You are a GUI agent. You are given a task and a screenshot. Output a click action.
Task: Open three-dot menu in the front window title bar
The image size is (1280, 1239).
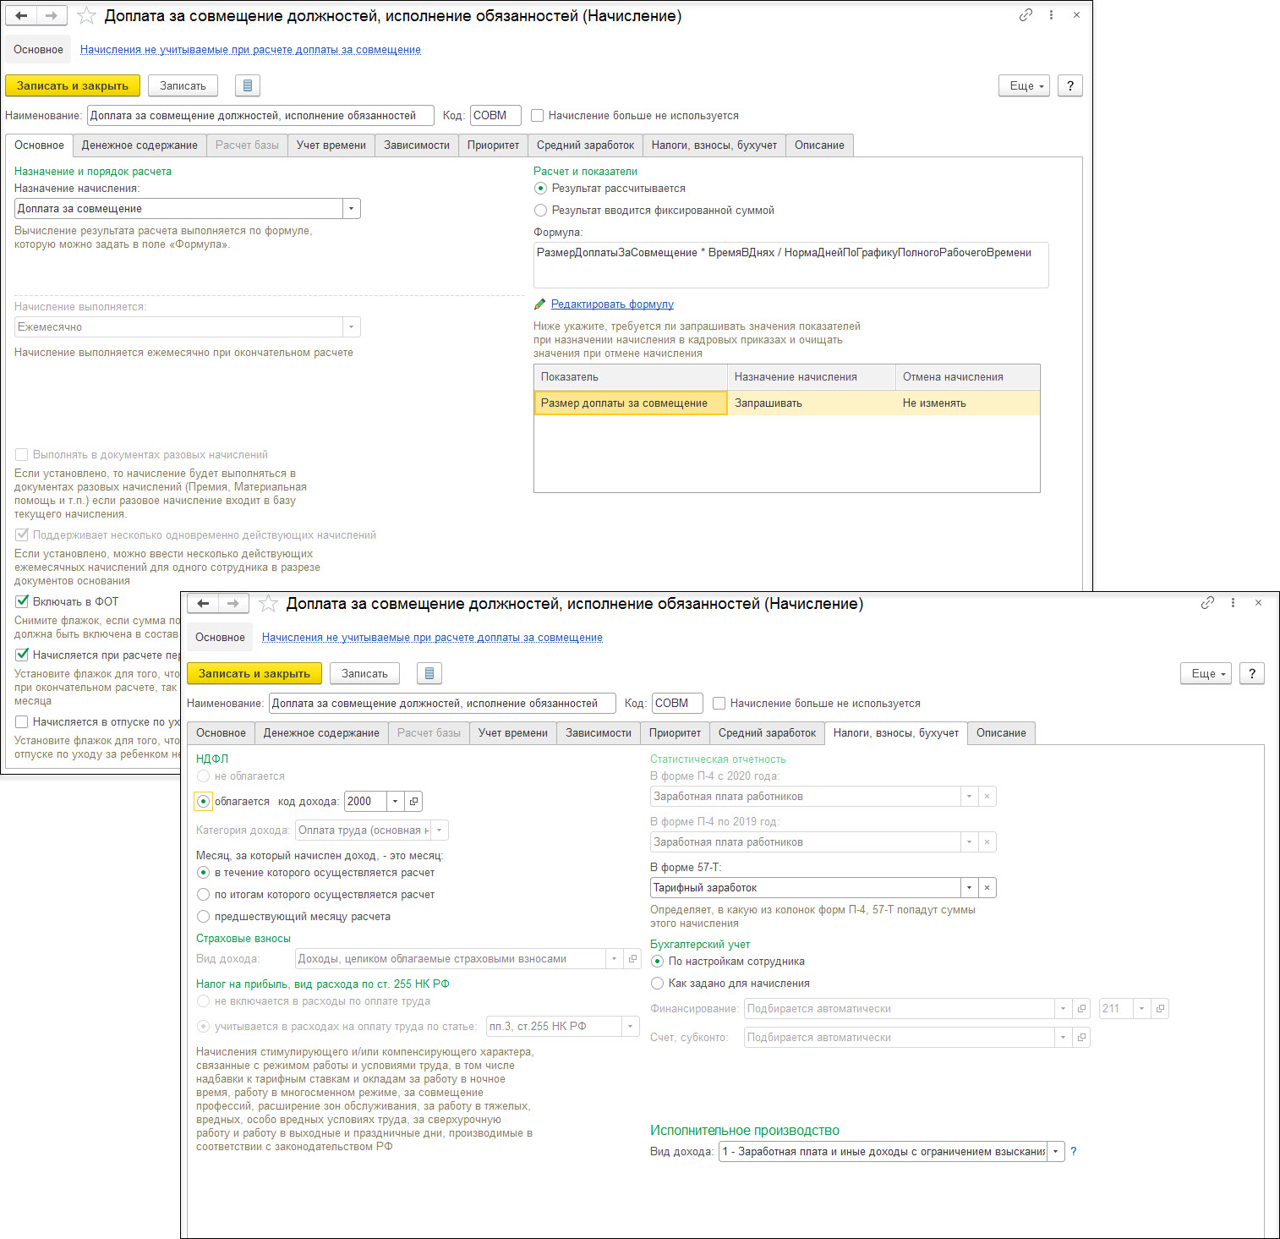click(1233, 603)
